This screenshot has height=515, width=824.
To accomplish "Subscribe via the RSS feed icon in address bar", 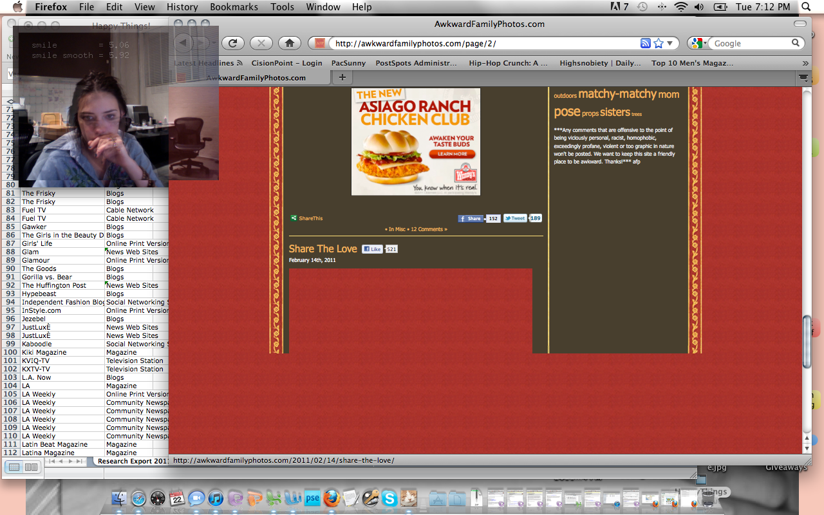I will [645, 43].
